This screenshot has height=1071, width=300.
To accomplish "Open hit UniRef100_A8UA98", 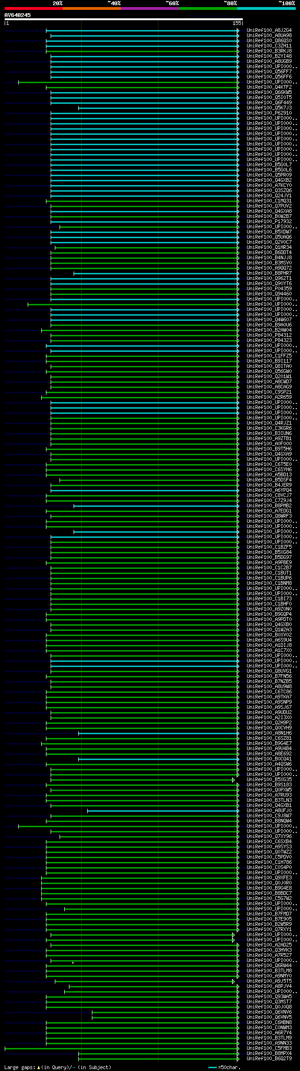I will [x=269, y=35].
